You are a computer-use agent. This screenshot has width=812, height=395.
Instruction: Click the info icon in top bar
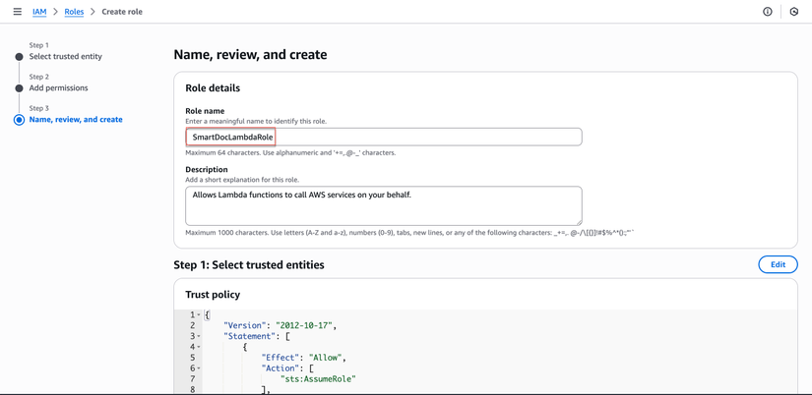(768, 12)
